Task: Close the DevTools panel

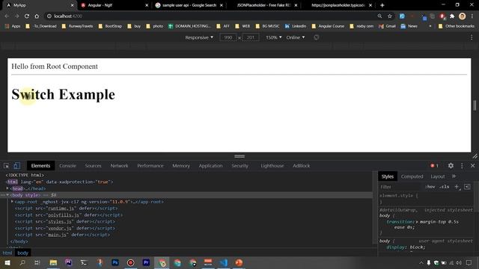Action: (x=472, y=166)
